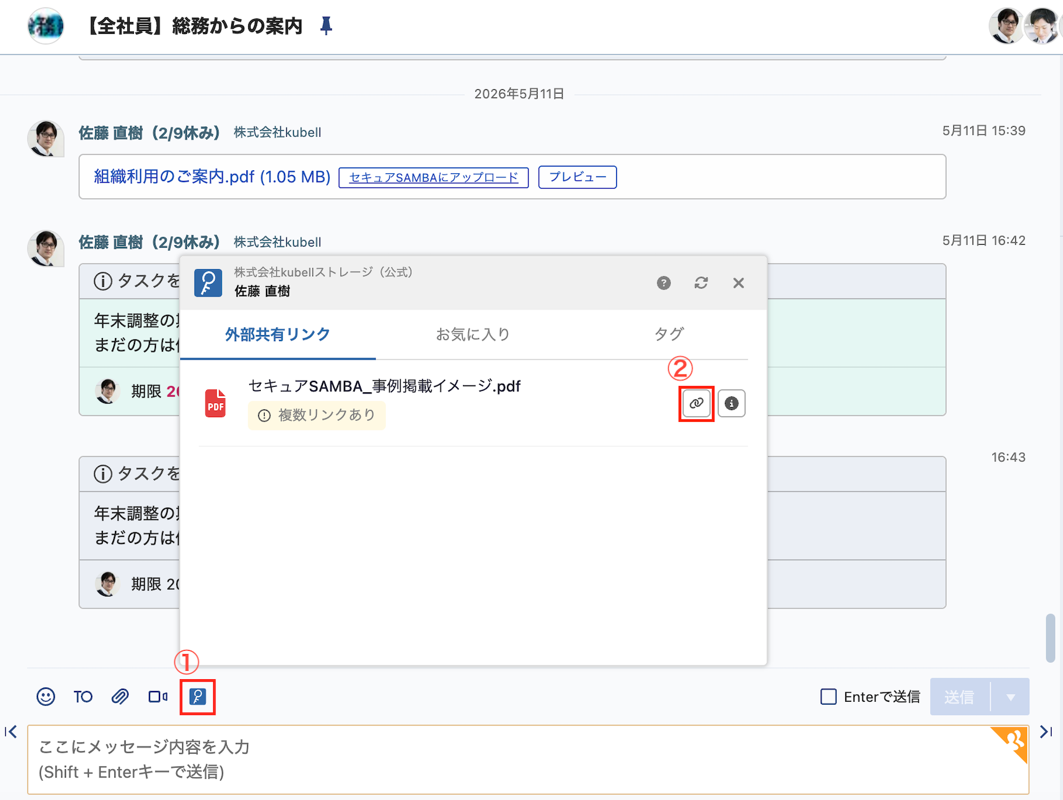Click the pin icon beside the chat title
This screenshot has width=1063, height=800.
tap(326, 26)
